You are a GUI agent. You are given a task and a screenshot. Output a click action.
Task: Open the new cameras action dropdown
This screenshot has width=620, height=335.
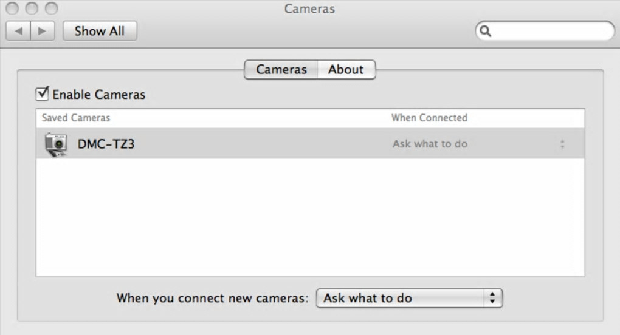(x=409, y=298)
